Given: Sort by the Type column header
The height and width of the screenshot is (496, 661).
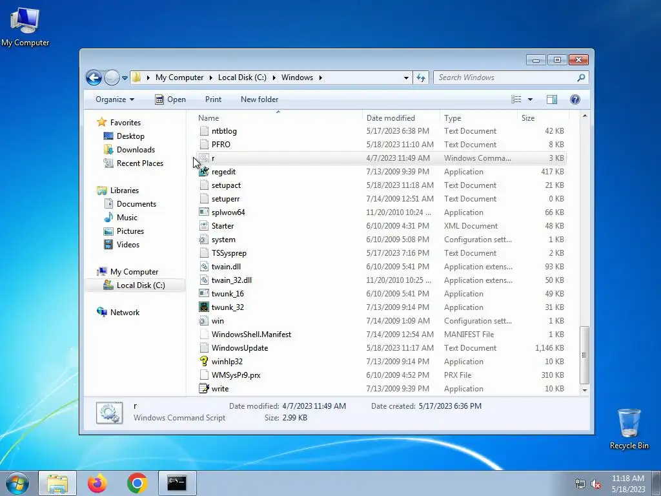Looking at the screenshot, I should (478, 118).
